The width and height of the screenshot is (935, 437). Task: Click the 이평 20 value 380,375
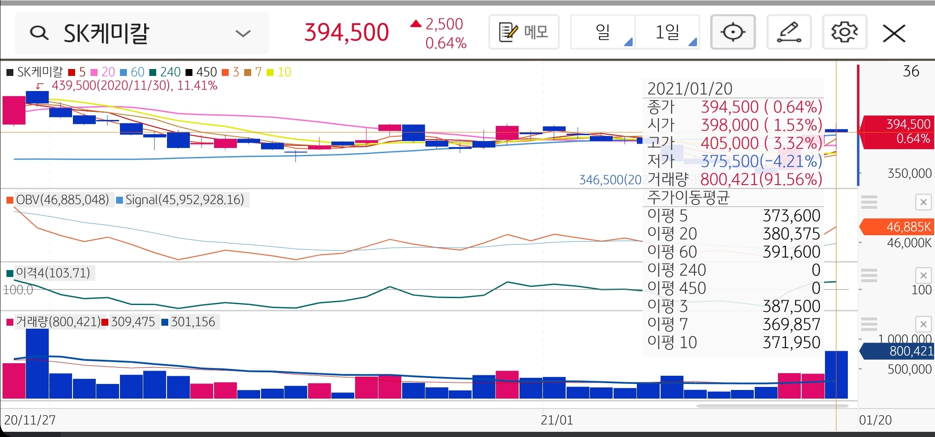tap(791, 234)
